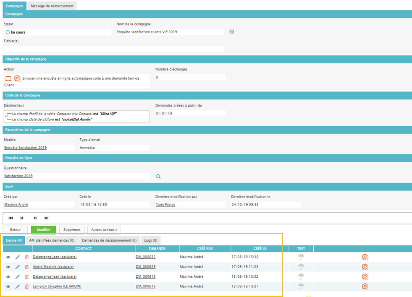This screenshot has width=412, height=297.
Task: Open the Enquête Satisfaction 2019 model link
Action: (25, 148)
